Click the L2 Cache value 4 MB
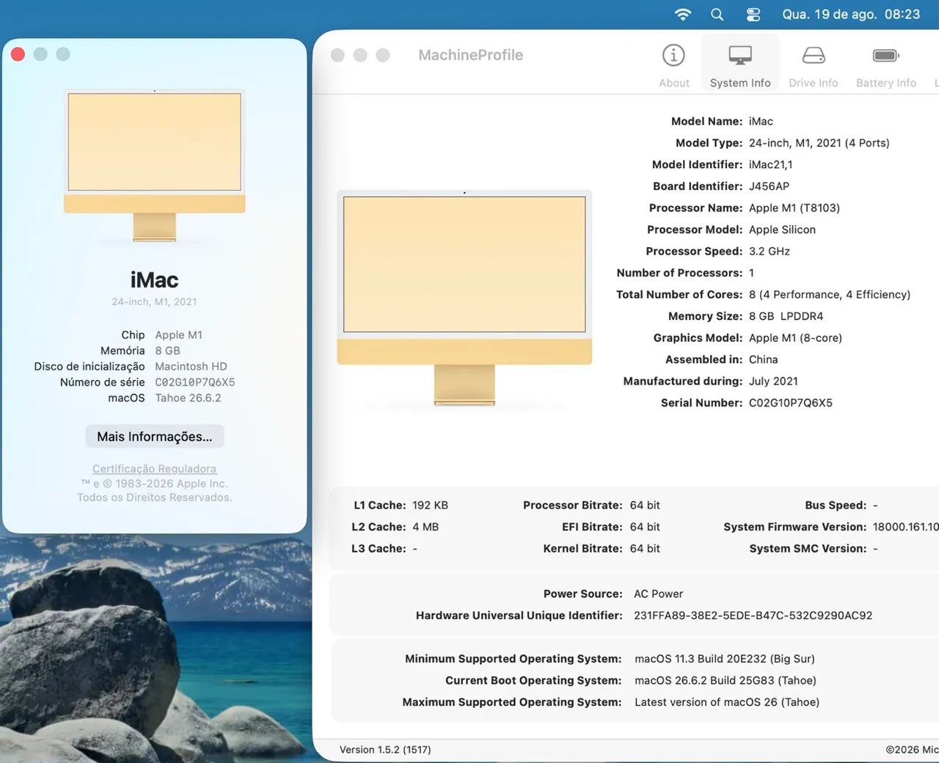 click(x=425, y=527)
